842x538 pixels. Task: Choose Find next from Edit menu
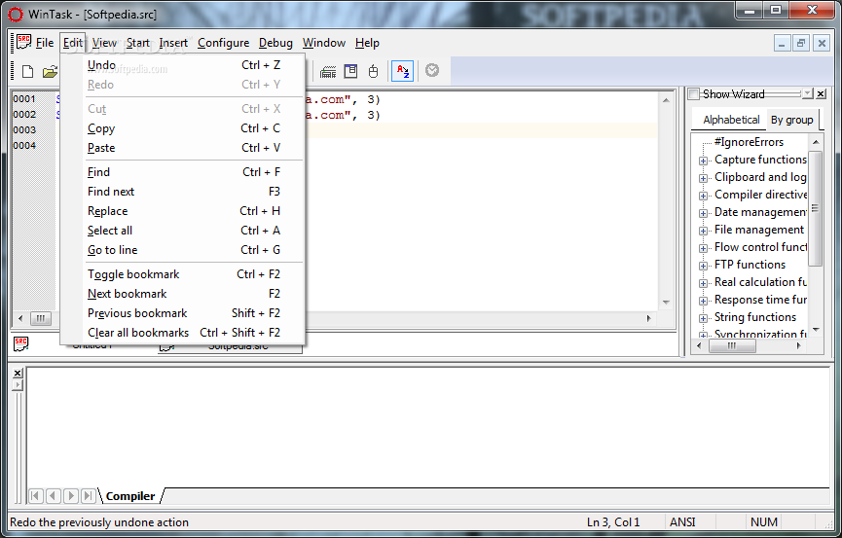184,191
